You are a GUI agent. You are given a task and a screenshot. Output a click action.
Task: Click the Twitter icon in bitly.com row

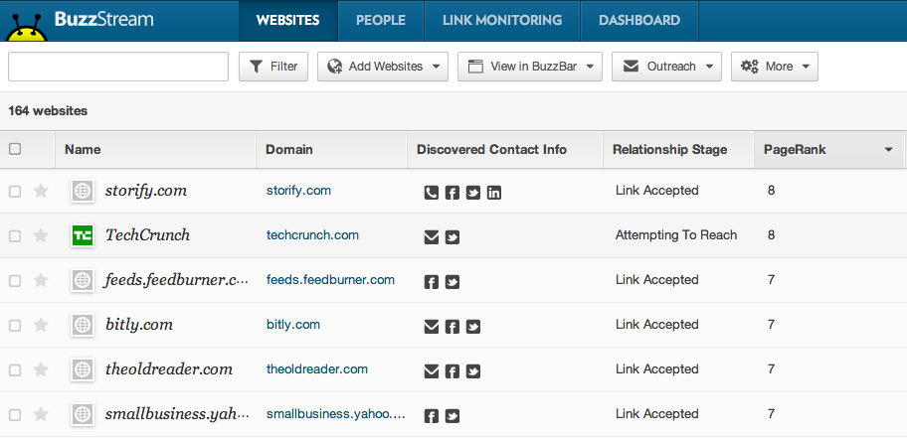point(473,327)
